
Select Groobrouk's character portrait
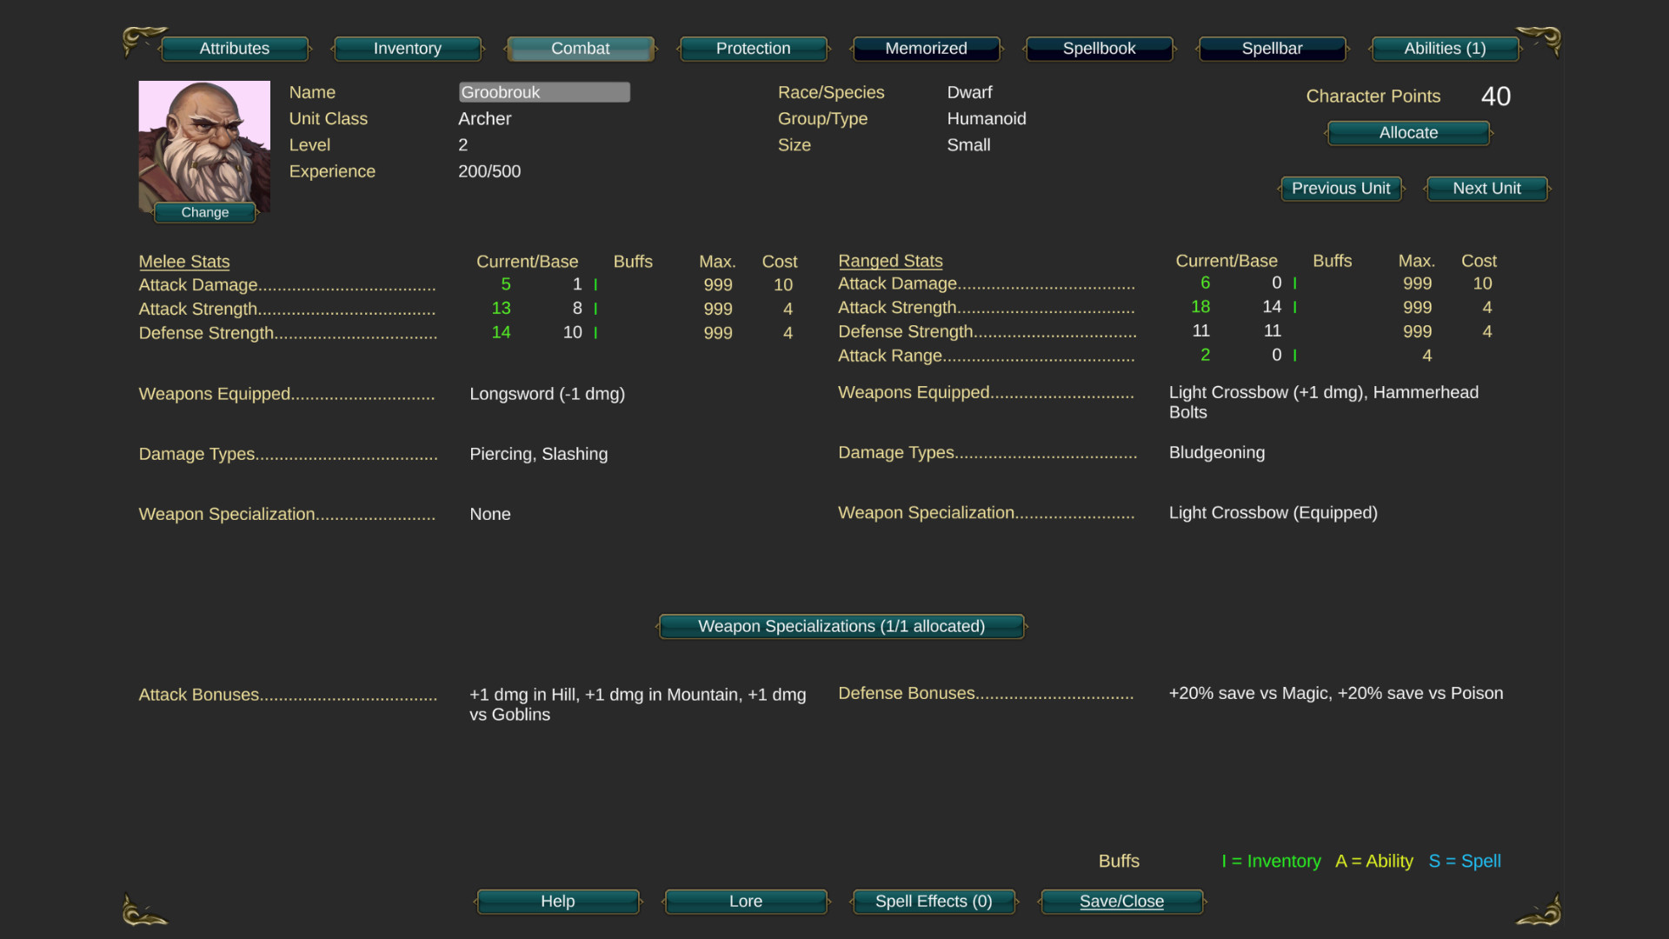tap(204, 143)
